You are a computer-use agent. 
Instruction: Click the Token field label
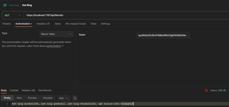[82, 35]
